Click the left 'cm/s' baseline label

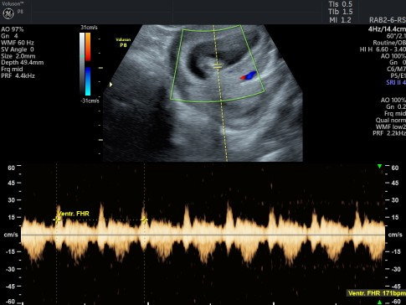(x=11, y=235)
